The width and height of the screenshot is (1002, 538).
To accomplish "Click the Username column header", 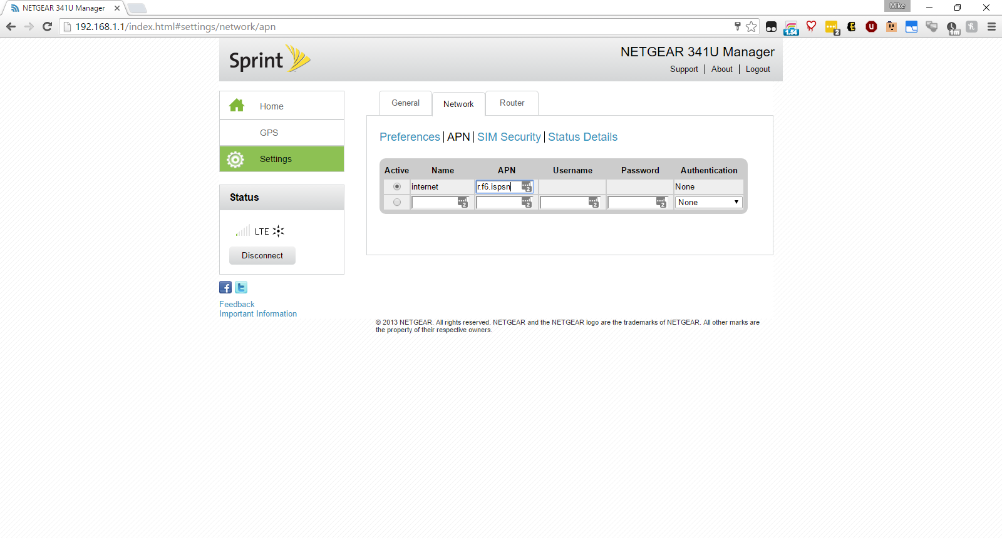I will pyautogui.click(x=572, y=170).
